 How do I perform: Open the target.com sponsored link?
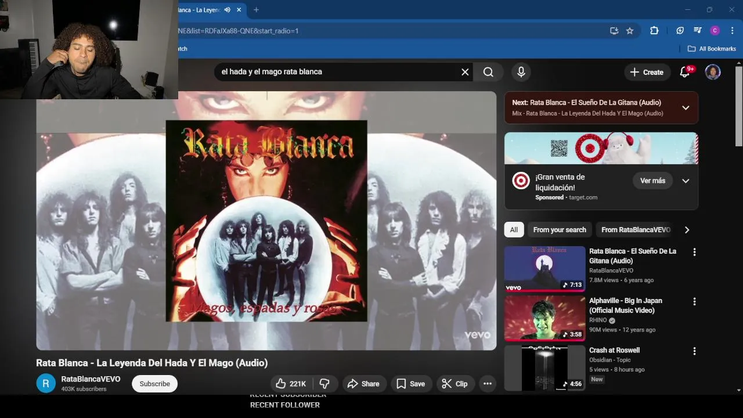[x=583, y=197]
